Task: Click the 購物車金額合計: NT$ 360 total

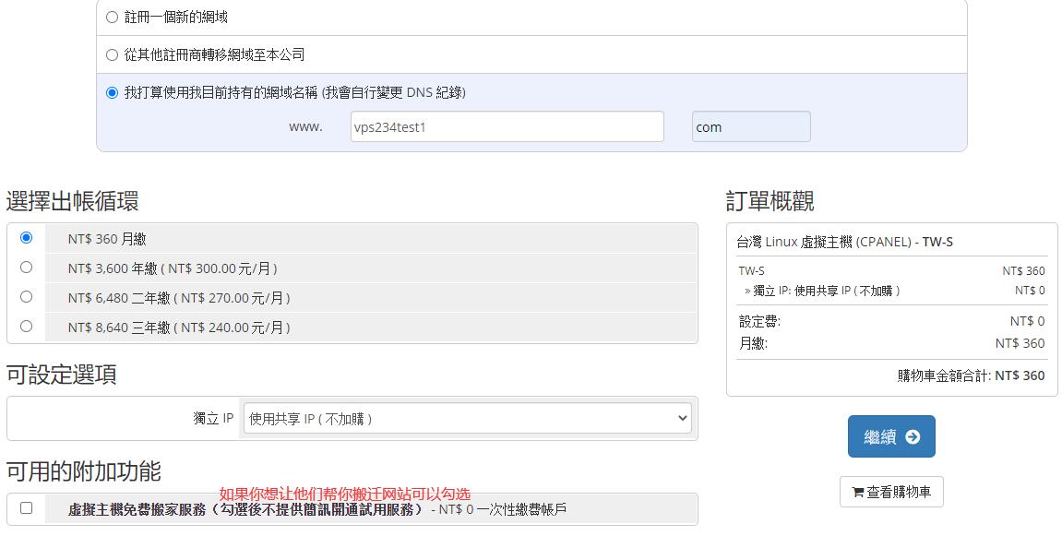Action: [x=971, y=375]
